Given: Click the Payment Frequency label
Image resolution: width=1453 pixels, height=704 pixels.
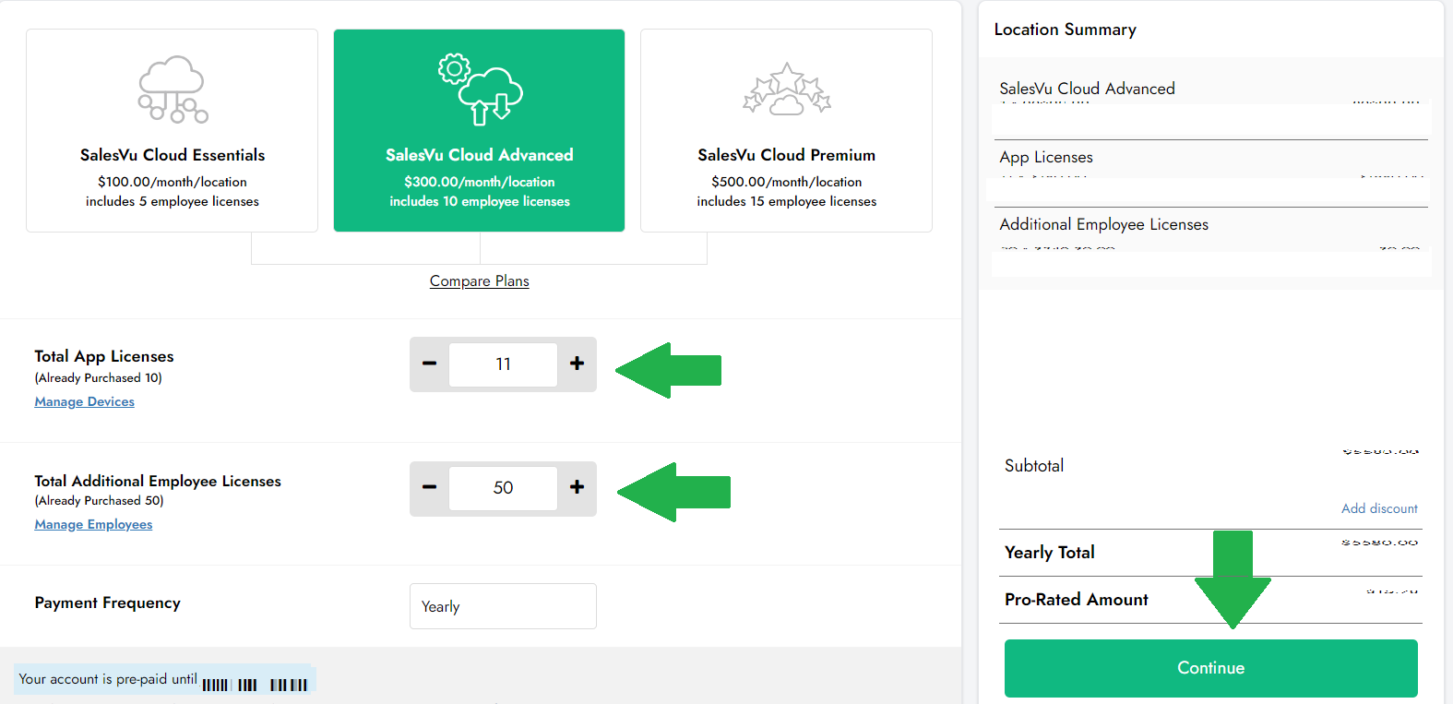Looking at the screenshot, I should point(108,603).
